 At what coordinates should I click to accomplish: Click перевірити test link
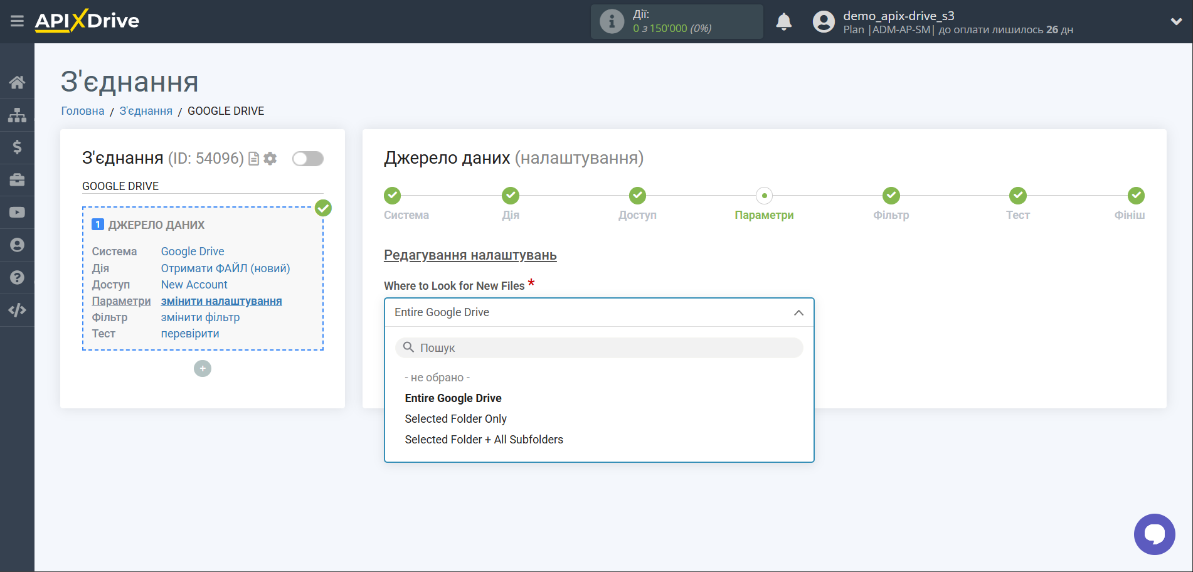190,334
